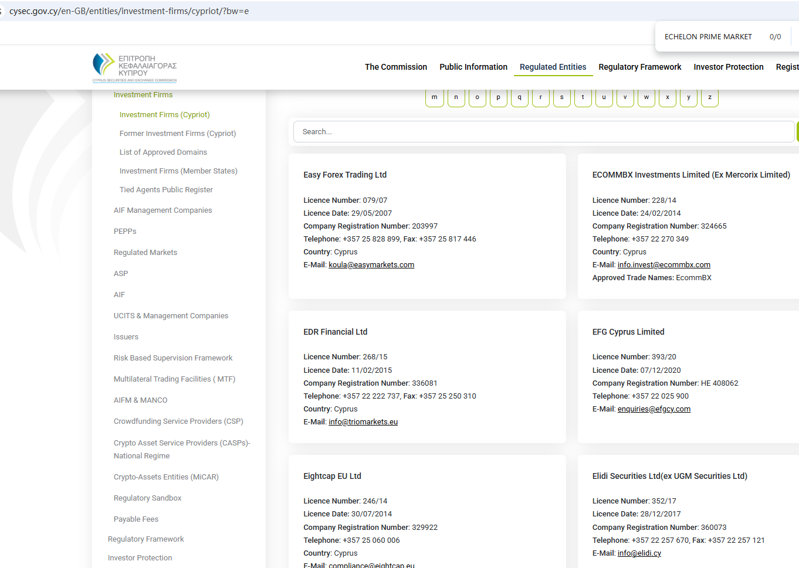
Task: Open Investor Protection top menu
Action: 728,67
